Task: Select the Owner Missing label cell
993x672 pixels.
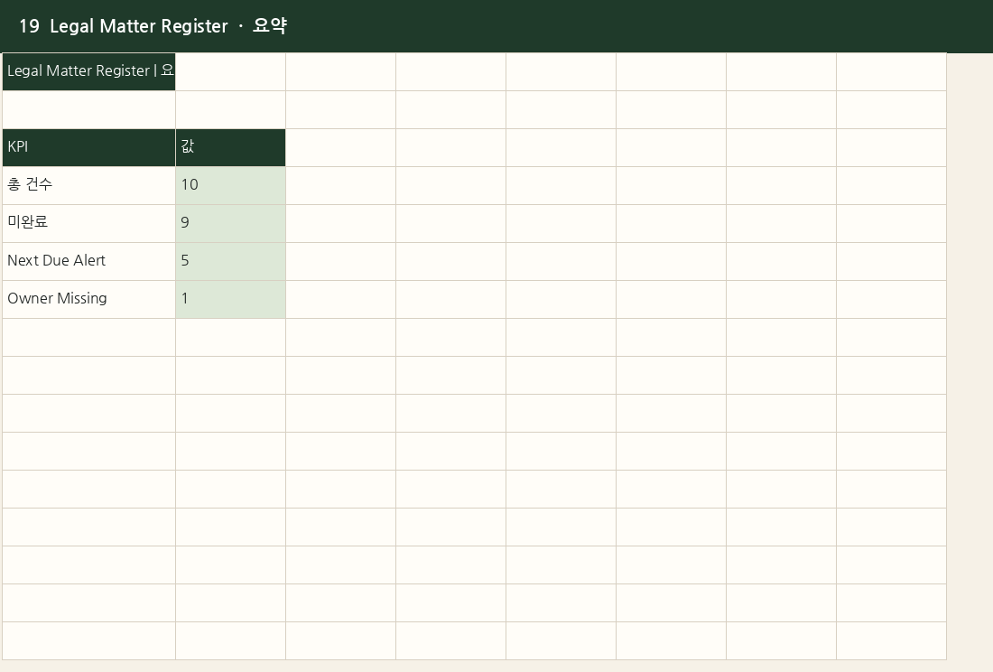Action: tap(88, 300)
